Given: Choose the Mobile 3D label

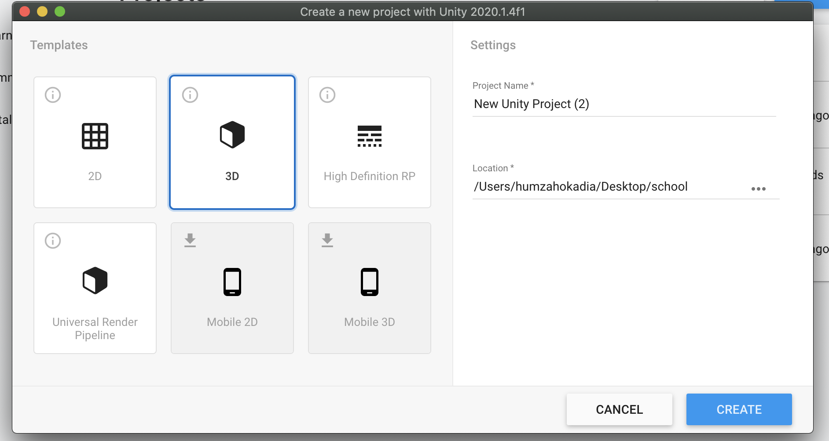Looking at the screenshot, I should click(370, 322).
